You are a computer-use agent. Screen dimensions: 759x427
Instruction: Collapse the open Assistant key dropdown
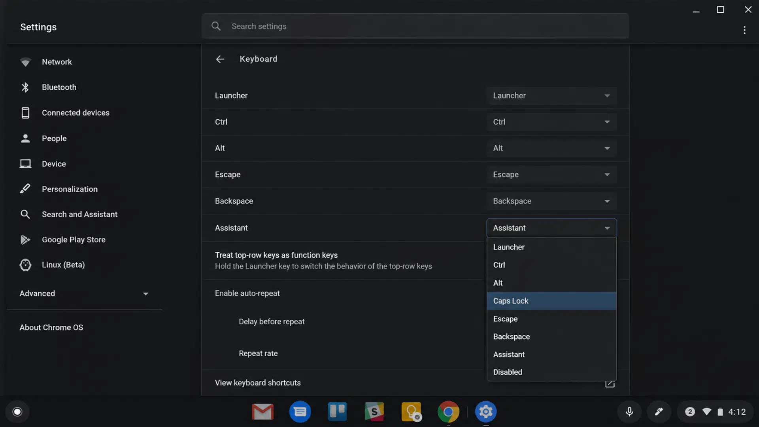coord(551,228)
